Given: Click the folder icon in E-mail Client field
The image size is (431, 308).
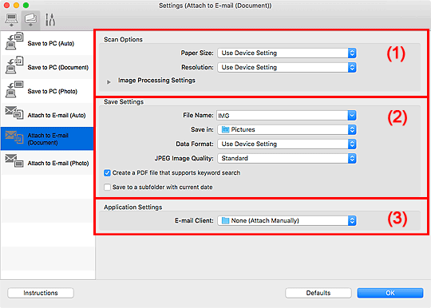Looking at the screenshot, I should (225, 221).
